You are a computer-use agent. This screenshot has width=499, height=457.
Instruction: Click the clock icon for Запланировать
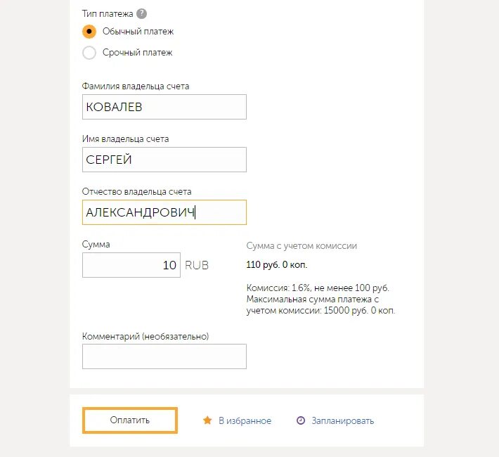(301, 420)
